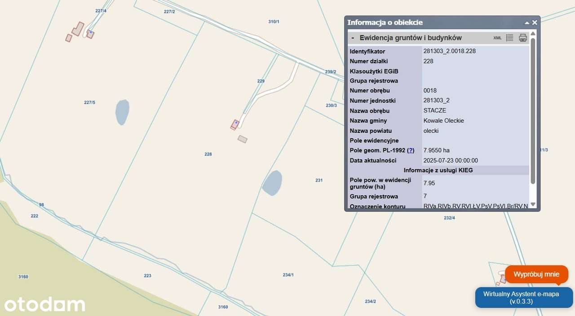
Task: Click parcel label 234/2 on map
Action: (371, 301)
